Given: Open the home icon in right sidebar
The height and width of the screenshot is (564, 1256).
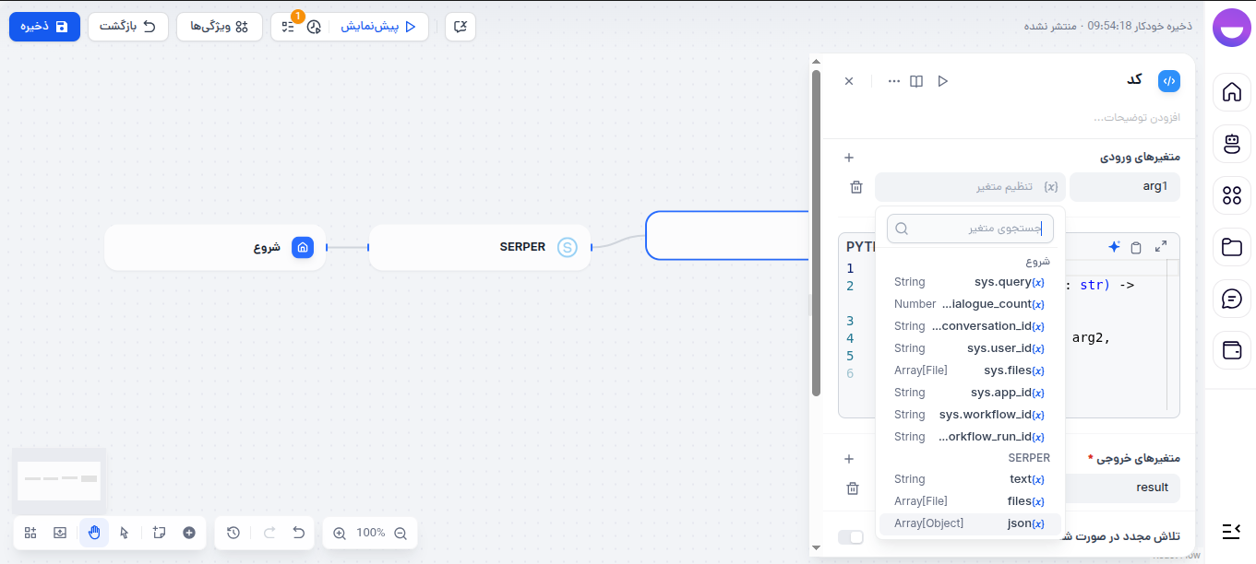Looking at the screenshot, I should coord(1232,92).
